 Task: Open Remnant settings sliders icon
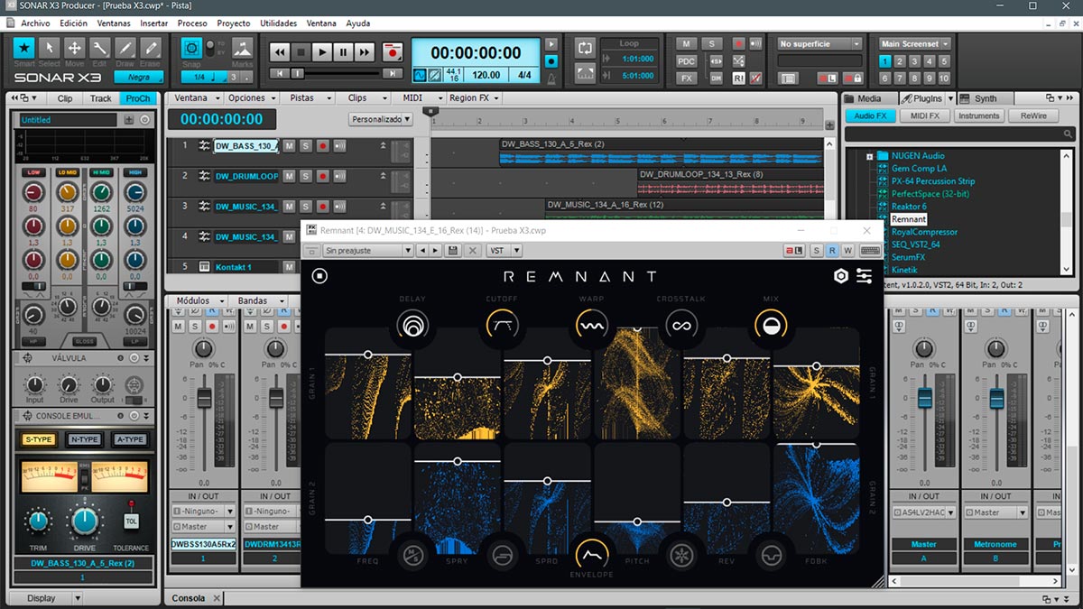[865, 276]
